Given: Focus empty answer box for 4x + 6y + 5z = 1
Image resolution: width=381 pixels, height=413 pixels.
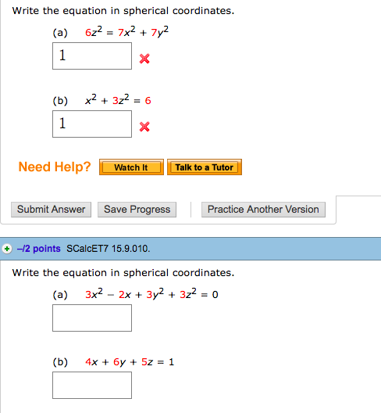Looking at the screenshot, I should pos(92,385).
